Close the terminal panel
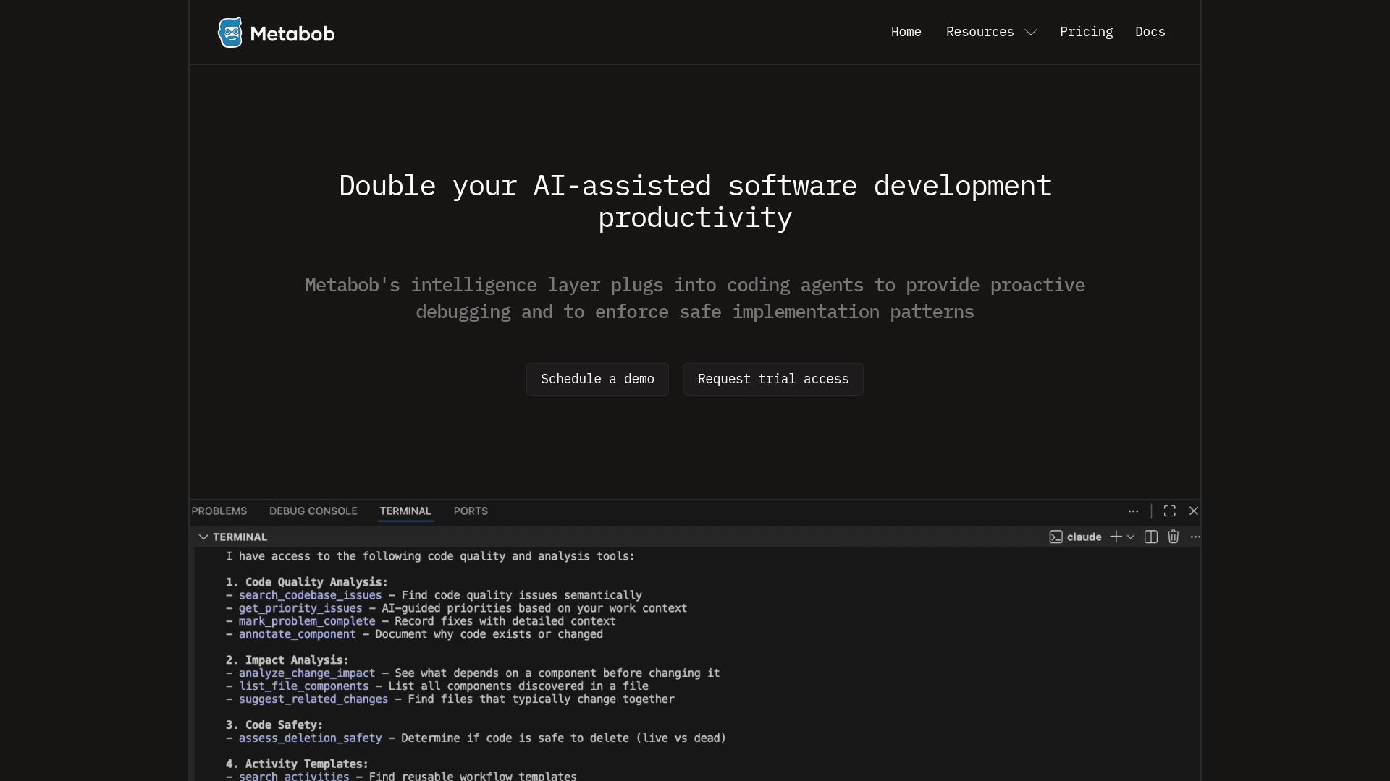This screenshot has width=1390, height=781. (1194, 511)
